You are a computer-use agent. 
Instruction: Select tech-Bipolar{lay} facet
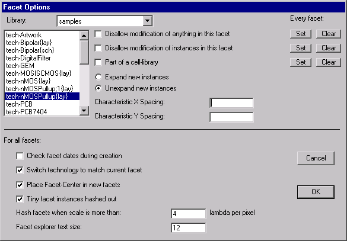(x=42, y=43)
